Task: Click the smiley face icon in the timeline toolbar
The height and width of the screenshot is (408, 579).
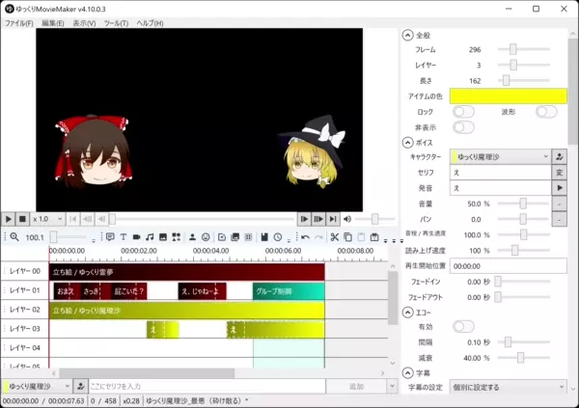Action: pos(206,236)
